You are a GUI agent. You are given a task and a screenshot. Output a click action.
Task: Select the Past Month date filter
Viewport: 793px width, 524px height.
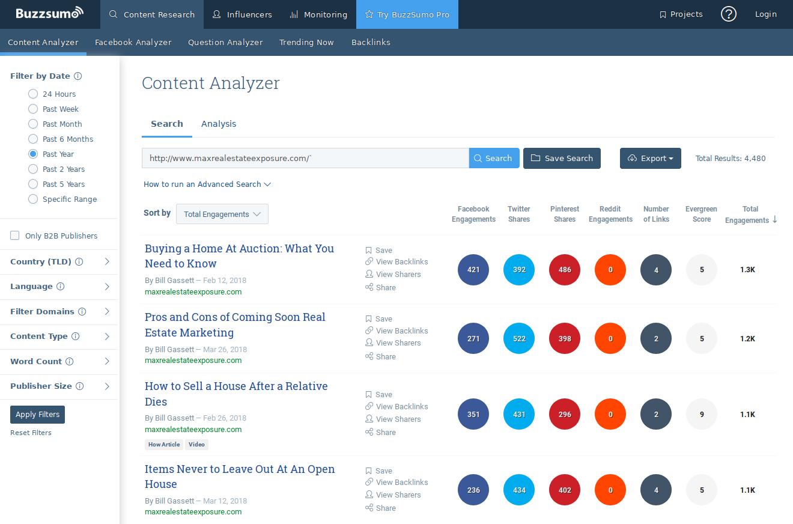pos(33,124)
